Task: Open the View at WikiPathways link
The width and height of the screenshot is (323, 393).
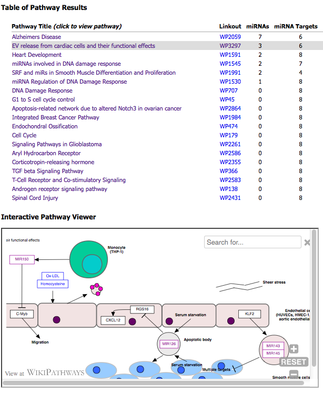Action: click(45, 373)
